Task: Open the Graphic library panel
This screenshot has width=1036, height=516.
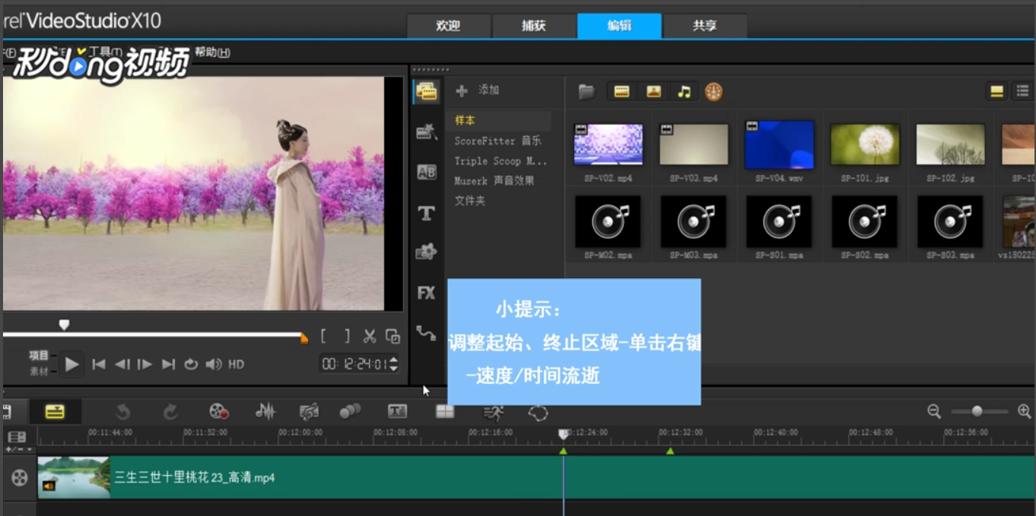Action: coord(426,252)
